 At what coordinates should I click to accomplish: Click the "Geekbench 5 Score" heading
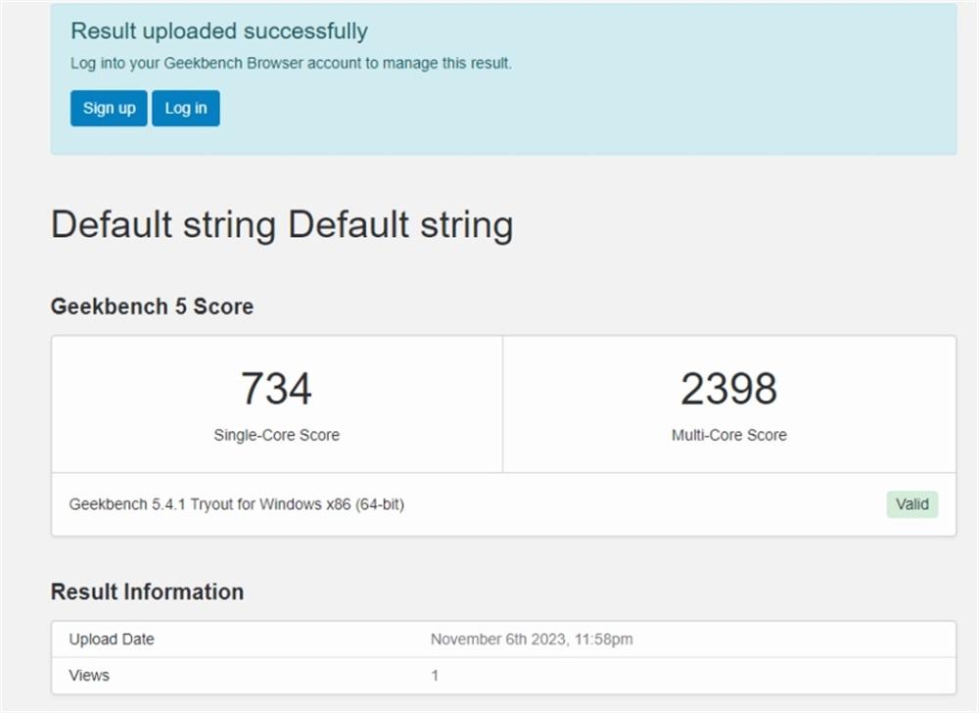pyautogui.click(x=152, y=307)
